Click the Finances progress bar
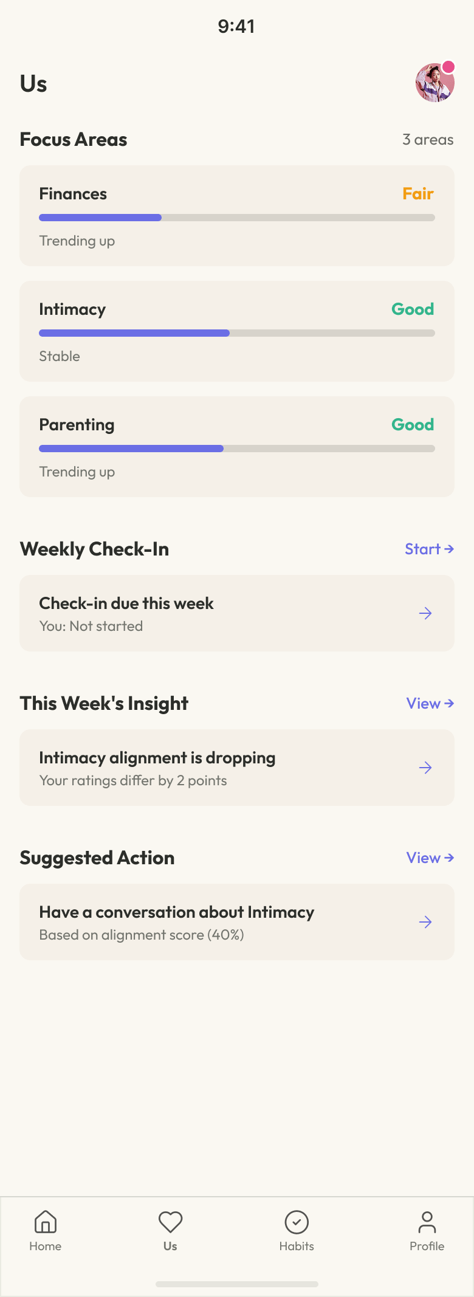 tap(237, 218)
